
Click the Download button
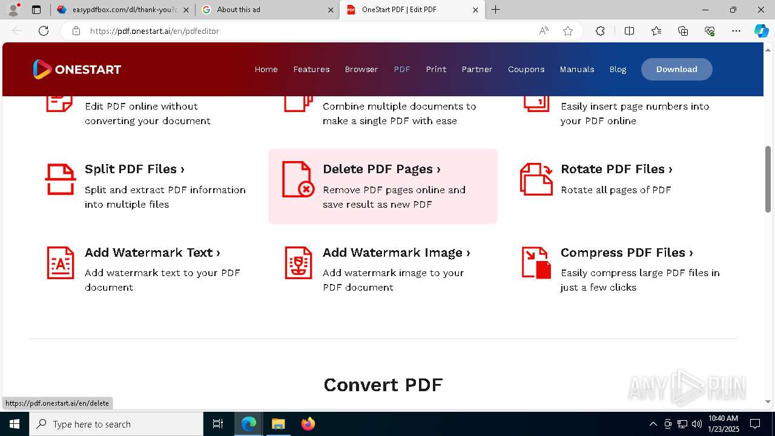tap(677, 69)
